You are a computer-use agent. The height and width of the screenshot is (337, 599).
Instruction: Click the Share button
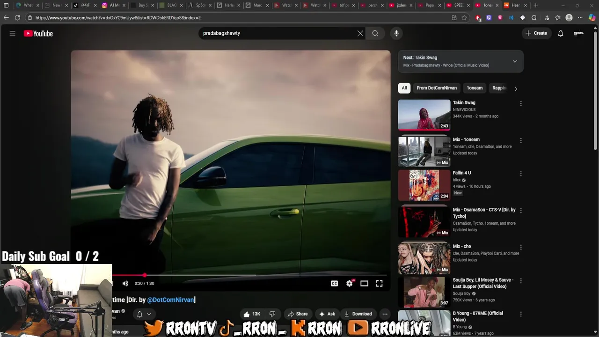(298, 314)
